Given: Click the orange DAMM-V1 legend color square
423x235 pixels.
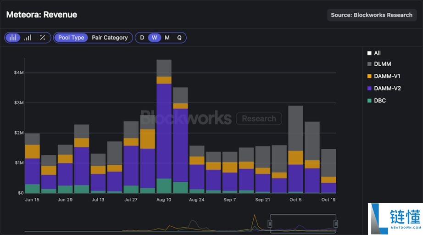Looking at the screenshot, I should (369, 76).
